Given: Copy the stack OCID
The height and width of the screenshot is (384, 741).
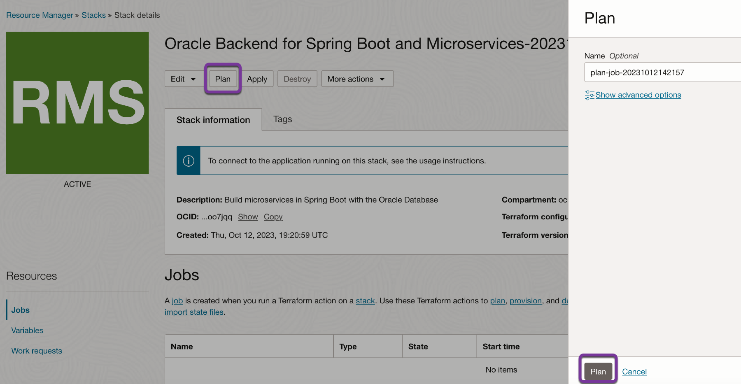Looking at the screenshot, I should click(x=273, y=217).
